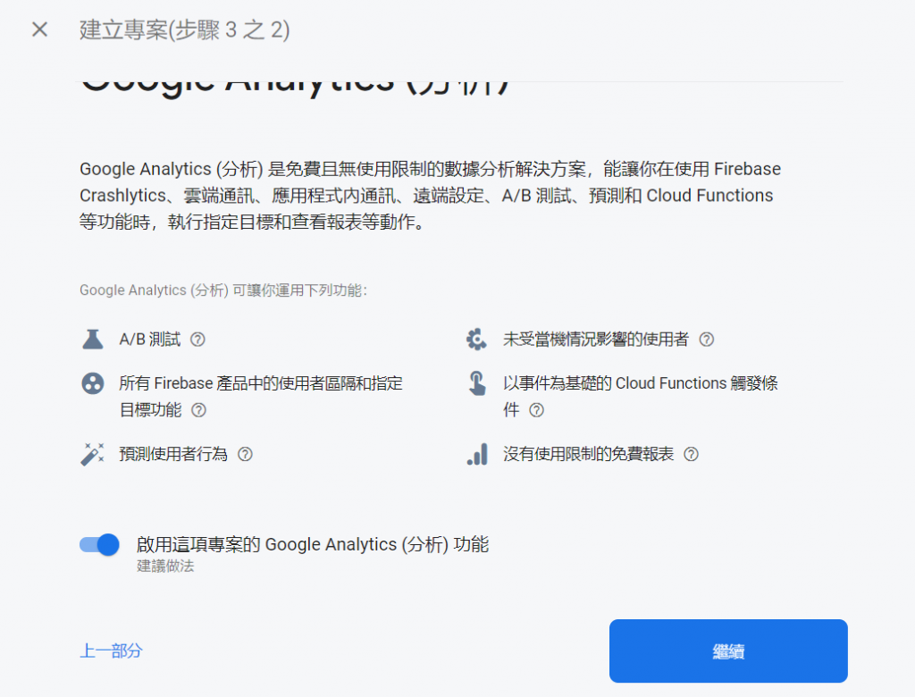Close the create project dialog
Image resolution: width=915 pixels, height=697 pixels.
(x=39, y=29)
